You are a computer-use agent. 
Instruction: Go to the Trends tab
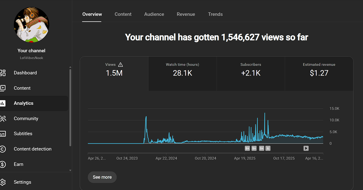tap(215, 14)
